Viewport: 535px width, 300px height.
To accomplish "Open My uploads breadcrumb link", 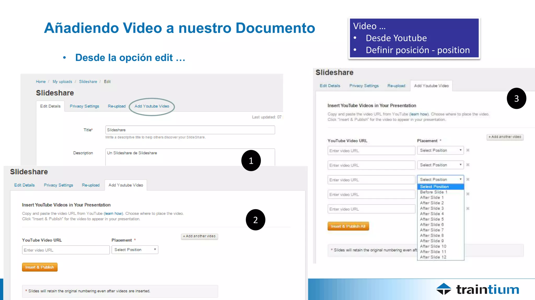I will pos(62,82).
